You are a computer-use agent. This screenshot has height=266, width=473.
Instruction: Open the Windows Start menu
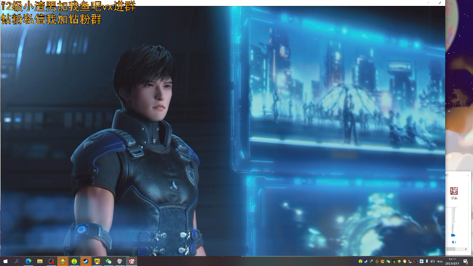pyautogui.click(x=5, y=261)
